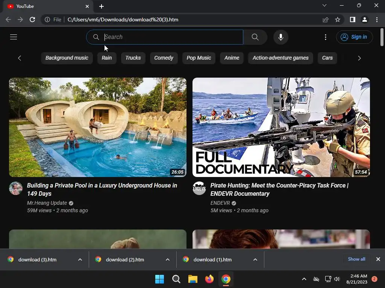Open the 'Pirate Hunting' video title link
Viewport: 385px width, 288px height.
(279, 189)
